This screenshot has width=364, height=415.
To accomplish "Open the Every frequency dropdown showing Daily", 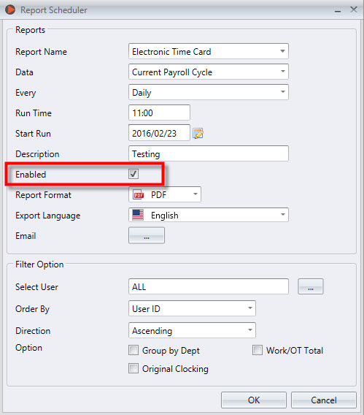I will pyautogui.click(x=209, y=92).
